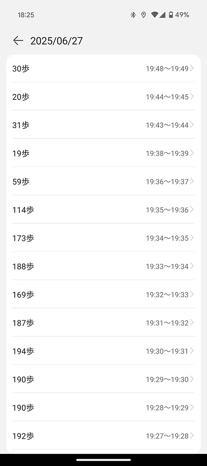
Task: Tap the back arrow icon
Action: [18, 41]
